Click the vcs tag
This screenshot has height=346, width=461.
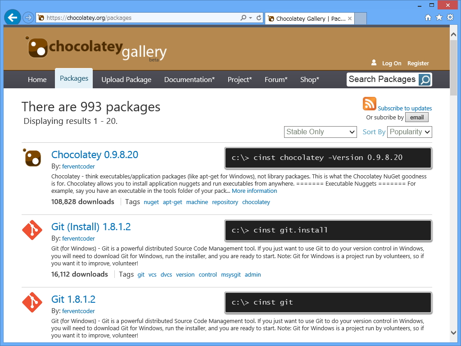pyautogui.click(x=152, y=274)
